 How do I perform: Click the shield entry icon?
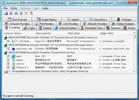click(13, 64)
